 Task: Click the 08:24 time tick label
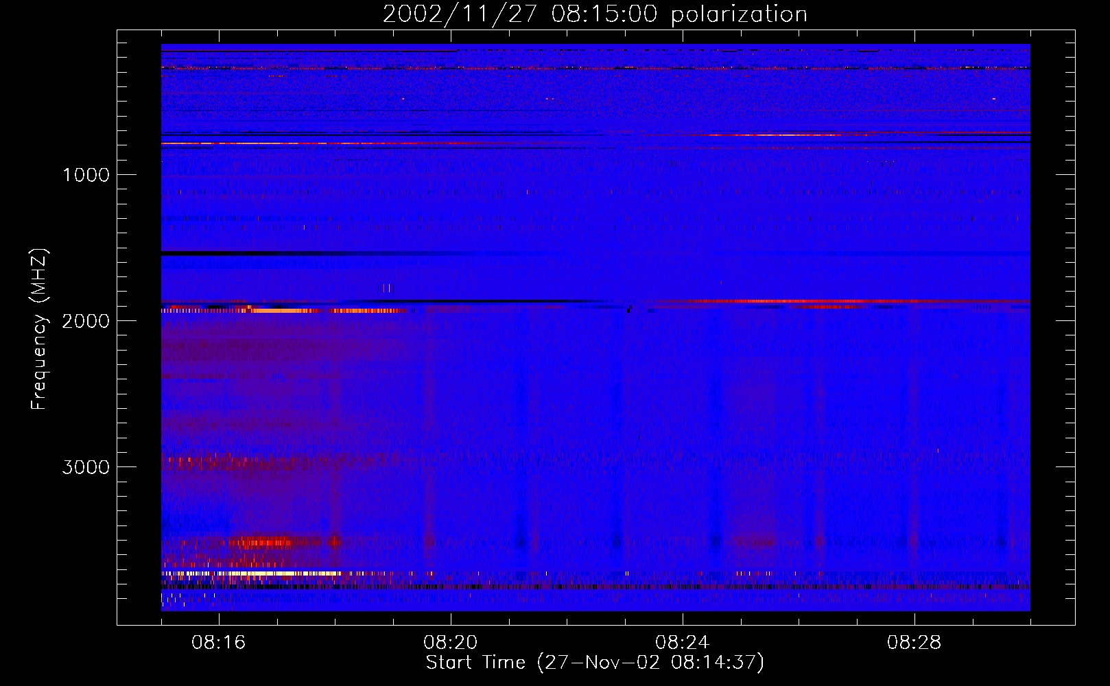click(683, 643)
